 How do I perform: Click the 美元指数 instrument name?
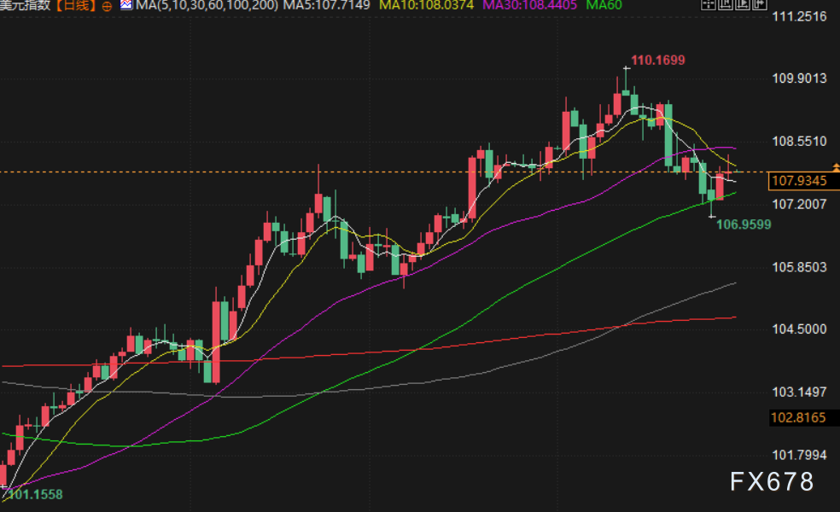point(26,6)
